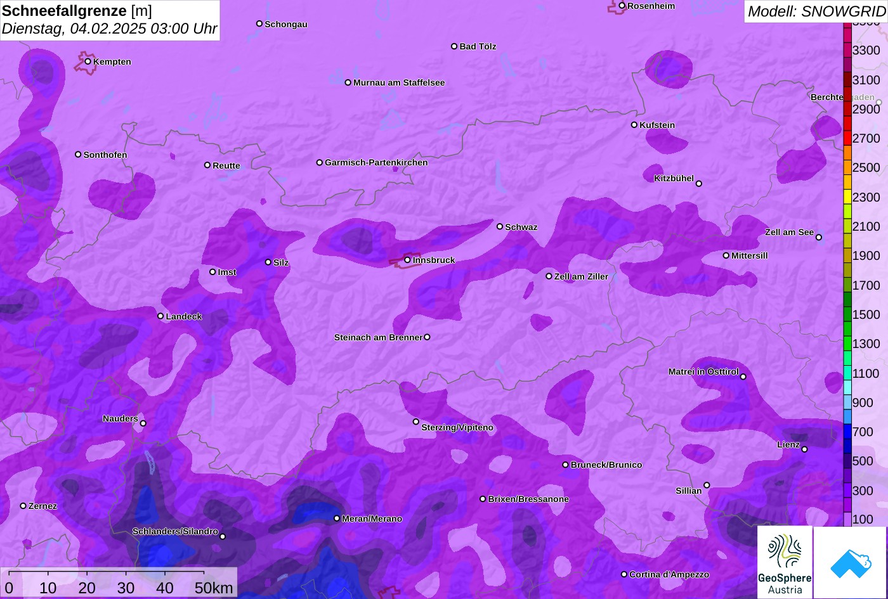Select the Garmisch-Partenkirchen marker
Viewport: 888px width, 599px height.
click(x=320, y=162)
